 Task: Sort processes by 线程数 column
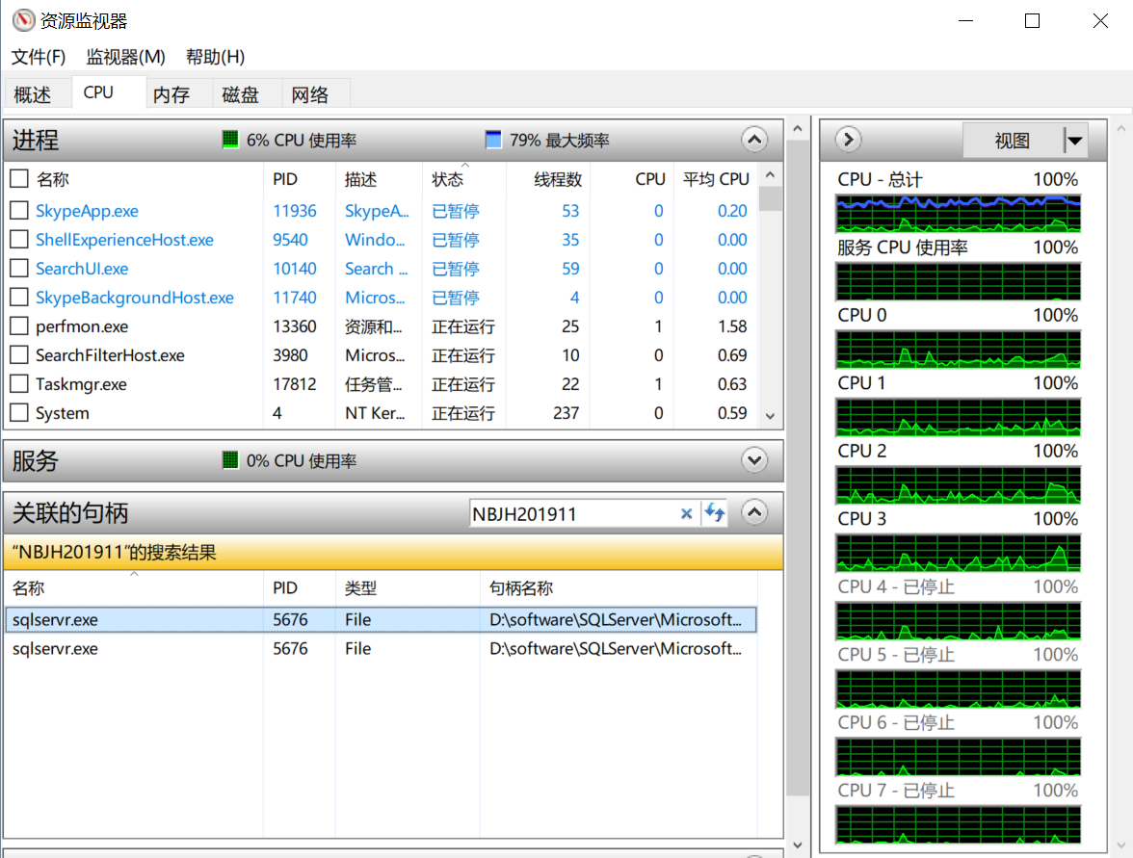coord(557,179)
